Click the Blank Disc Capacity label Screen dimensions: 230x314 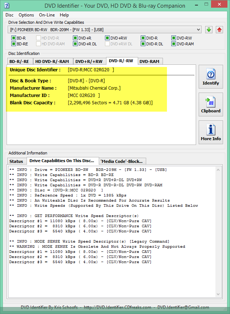pos(32,103)
